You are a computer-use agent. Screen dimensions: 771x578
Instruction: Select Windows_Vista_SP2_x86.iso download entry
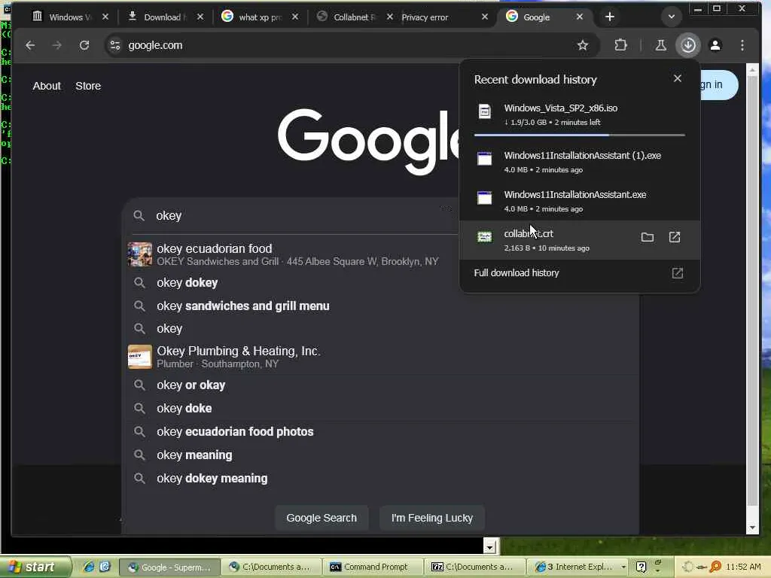[x=579, y=114]
